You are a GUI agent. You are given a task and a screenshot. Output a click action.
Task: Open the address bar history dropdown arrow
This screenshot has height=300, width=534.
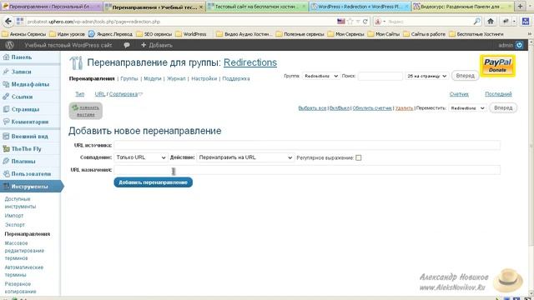click(x=358, y=22)
